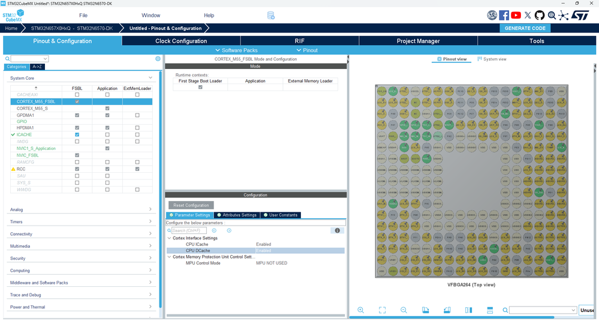Click the CPU DCache Enabled value
Screen dimensions: 599x321
pyautogui.click(x=264, y=251)
